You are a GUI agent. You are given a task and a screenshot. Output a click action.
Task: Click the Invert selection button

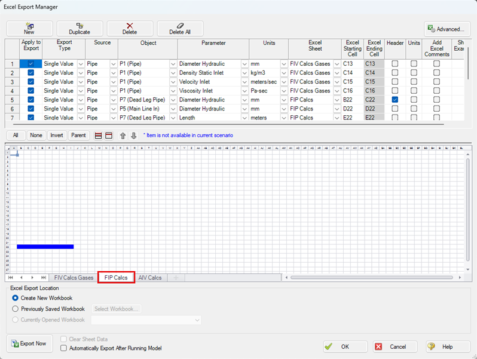(57, 136)
